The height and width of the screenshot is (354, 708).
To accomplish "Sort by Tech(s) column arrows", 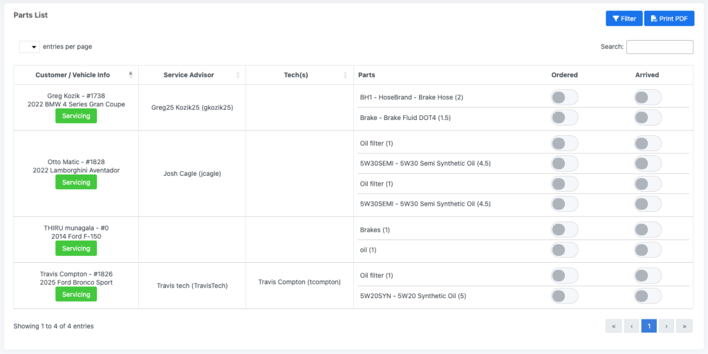I will point(345,75).
